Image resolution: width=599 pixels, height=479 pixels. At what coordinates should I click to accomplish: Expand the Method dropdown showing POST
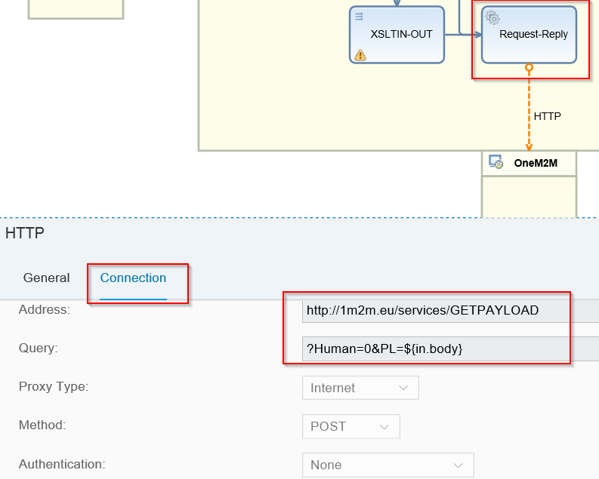coord(350,426)
